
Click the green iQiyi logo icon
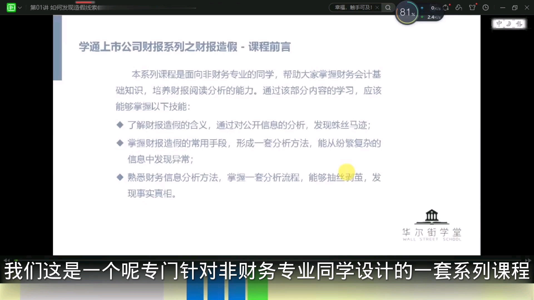pyautogui.click(x=11, y=7)
